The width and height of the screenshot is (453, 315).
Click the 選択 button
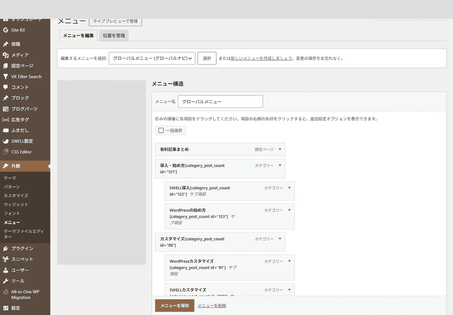tap(207, 58)
